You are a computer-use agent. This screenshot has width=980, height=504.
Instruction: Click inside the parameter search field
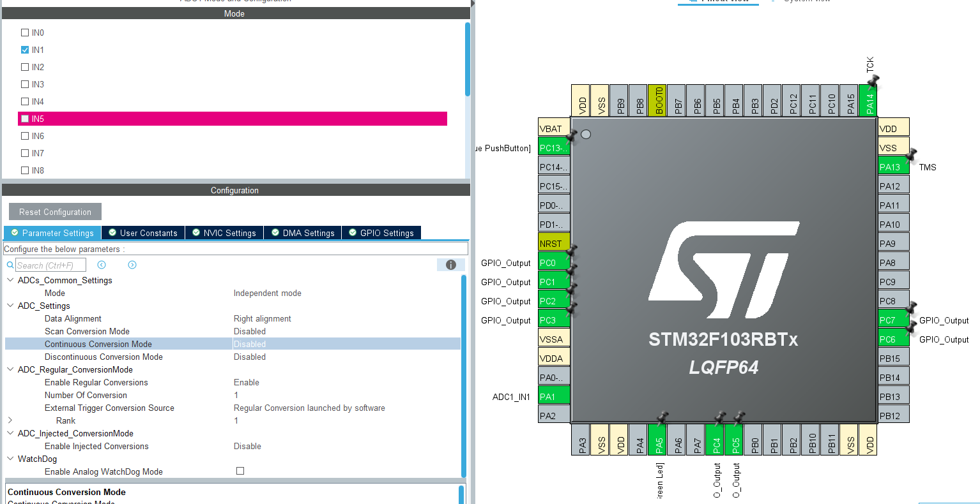[51, 264]
